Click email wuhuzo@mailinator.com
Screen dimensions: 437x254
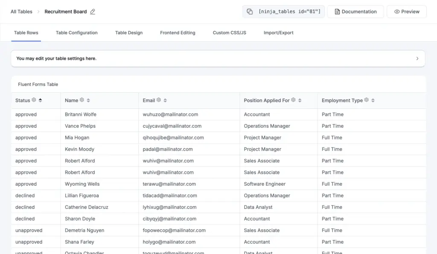170,114
